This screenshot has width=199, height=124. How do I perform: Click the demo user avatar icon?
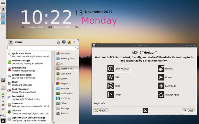pyautogui.click(x=11, y=42)
